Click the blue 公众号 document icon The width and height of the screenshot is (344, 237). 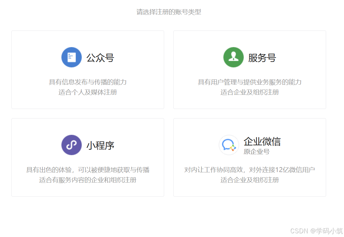(x=72, y=57)
